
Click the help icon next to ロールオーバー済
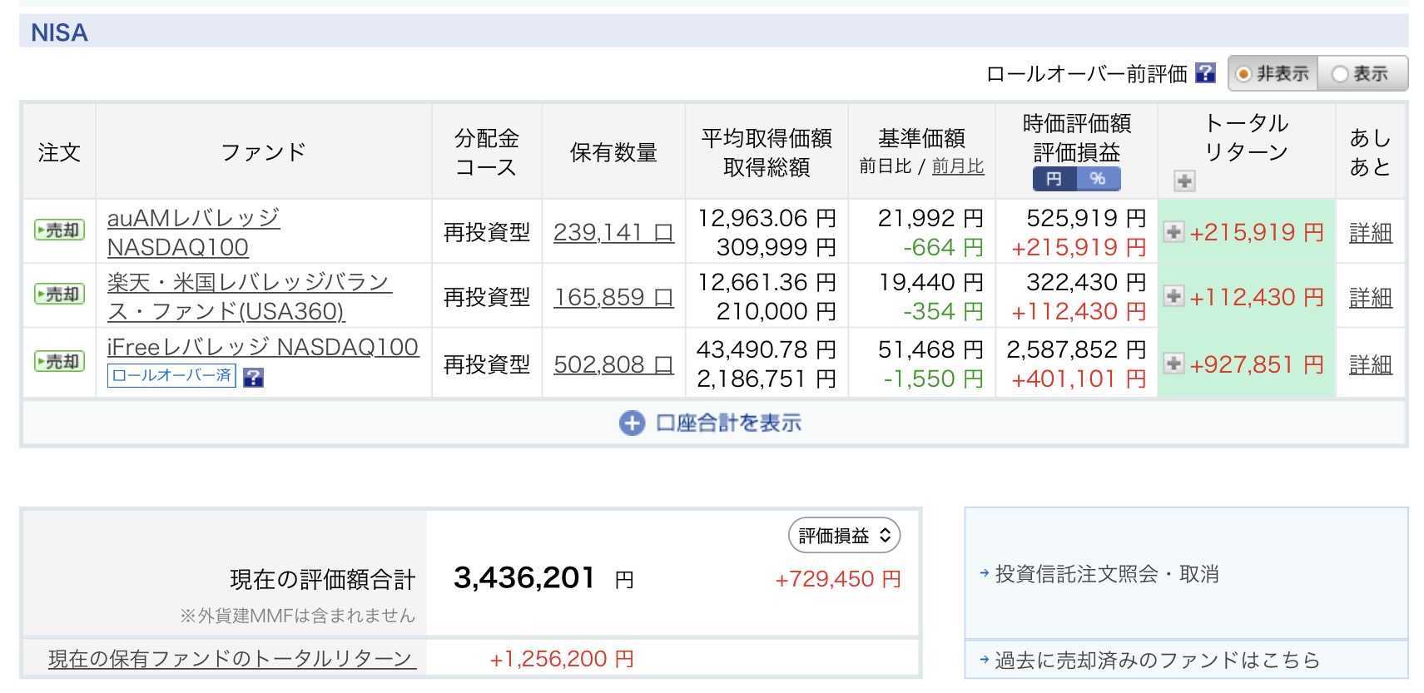(253, 378)
